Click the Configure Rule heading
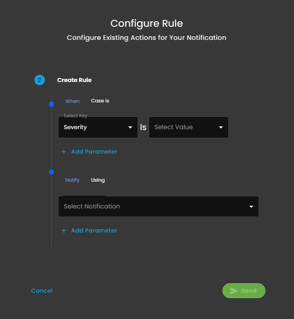 [x=147, y=23]
